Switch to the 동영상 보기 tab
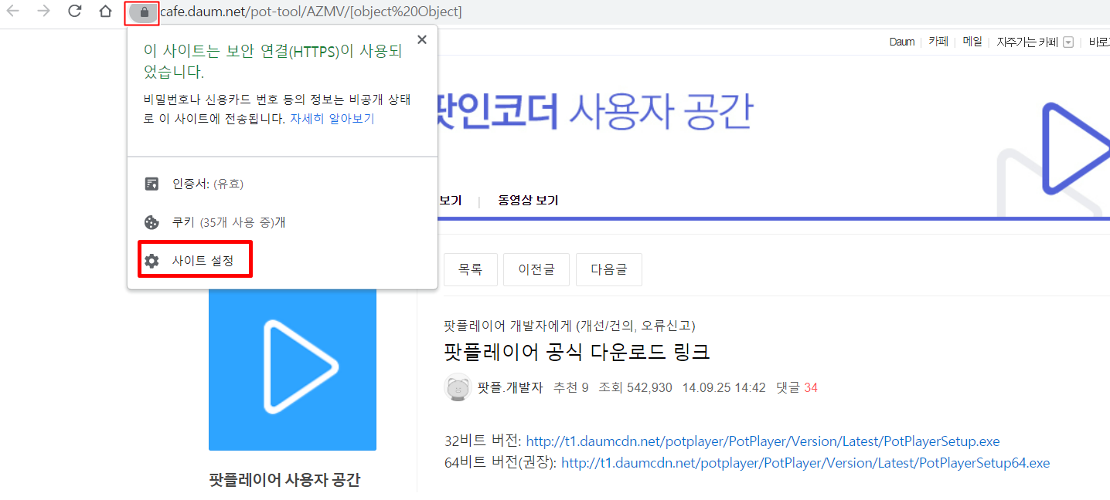Screen dimensions: 1110x500 coord(528,201)
